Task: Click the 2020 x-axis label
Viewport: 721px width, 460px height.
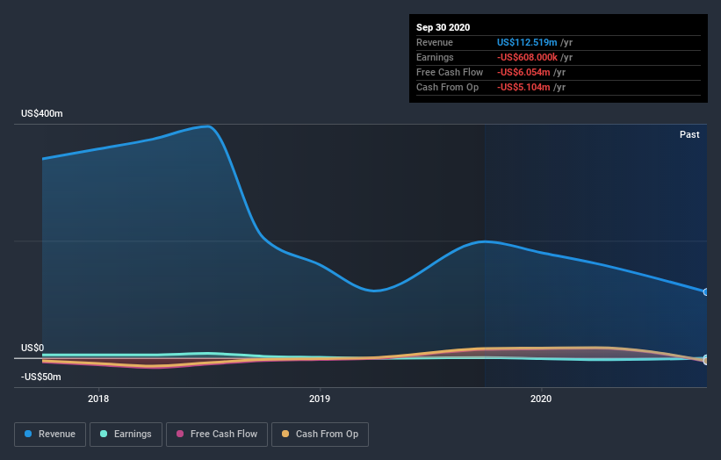Action: (x=541, y=399)
